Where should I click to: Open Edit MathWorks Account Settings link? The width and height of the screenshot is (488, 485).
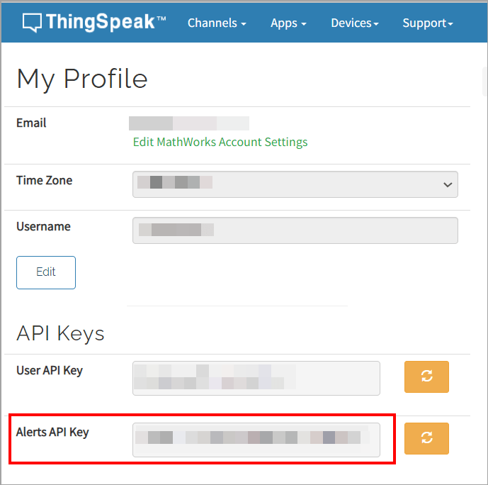click(220, 142)
